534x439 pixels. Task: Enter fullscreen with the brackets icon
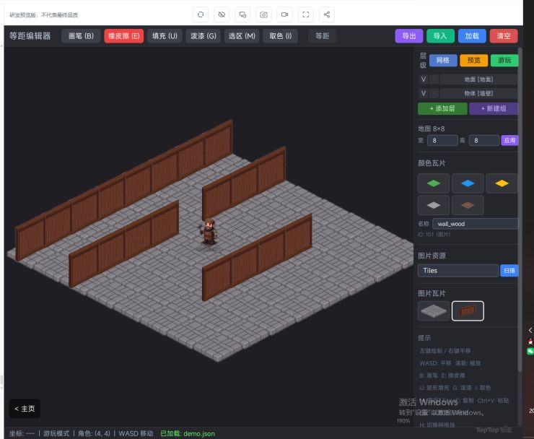[x=306, y=14]
